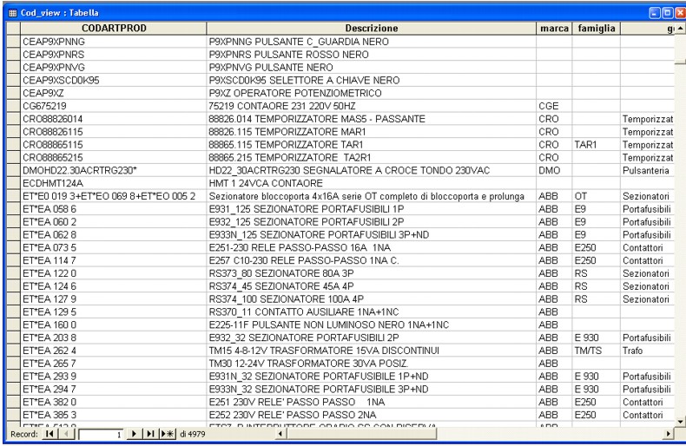Click cell ET*EA 160 0
This screenshot has width=686, height=446.
point(114,325)
